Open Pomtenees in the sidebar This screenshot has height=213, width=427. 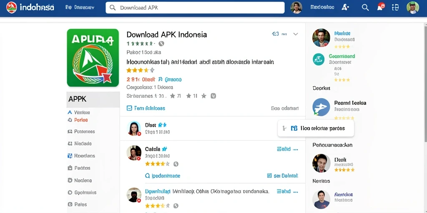click(x=81, y=131)
